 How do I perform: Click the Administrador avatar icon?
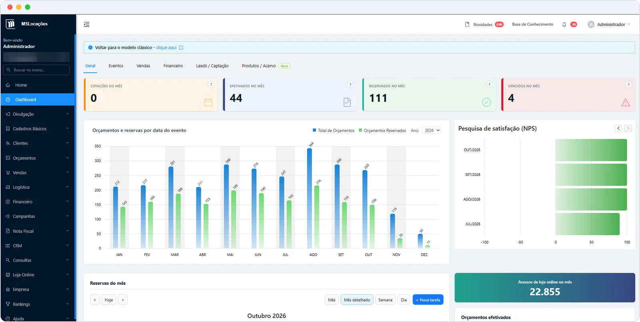591,24
